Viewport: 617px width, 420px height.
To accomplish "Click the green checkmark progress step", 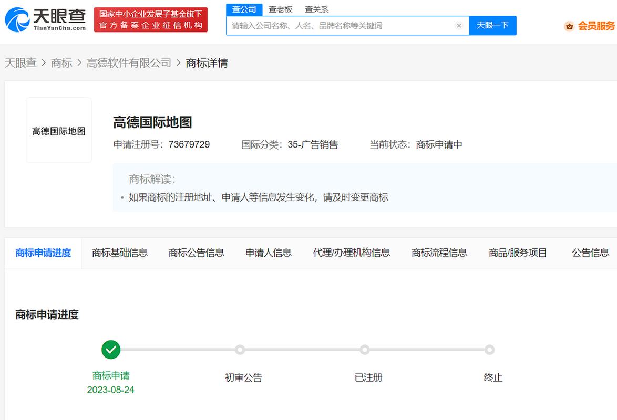I will coord(111,350).
